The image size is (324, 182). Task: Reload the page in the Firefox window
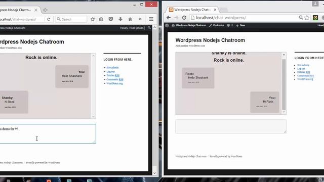click(x=49, y=19)
